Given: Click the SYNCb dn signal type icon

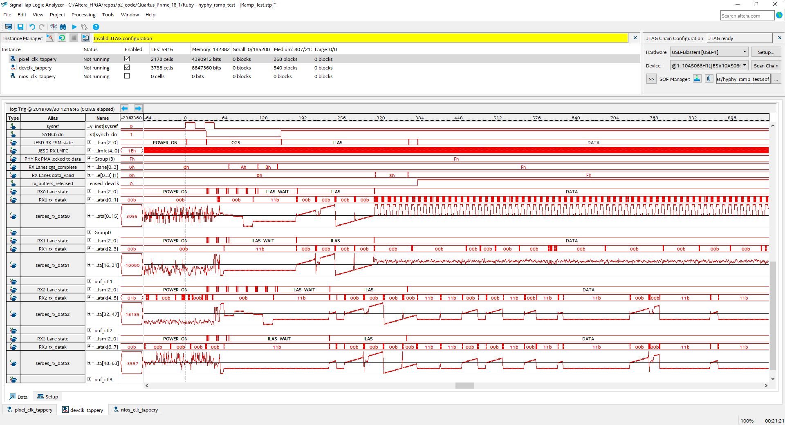Looking at the screenshot, I should (x=13, y=134).
